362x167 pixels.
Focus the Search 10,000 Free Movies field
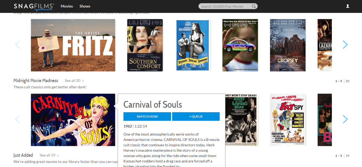(x=228, y=6)
